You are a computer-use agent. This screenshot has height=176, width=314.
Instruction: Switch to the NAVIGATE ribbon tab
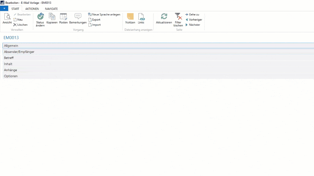tap(51, 9)
